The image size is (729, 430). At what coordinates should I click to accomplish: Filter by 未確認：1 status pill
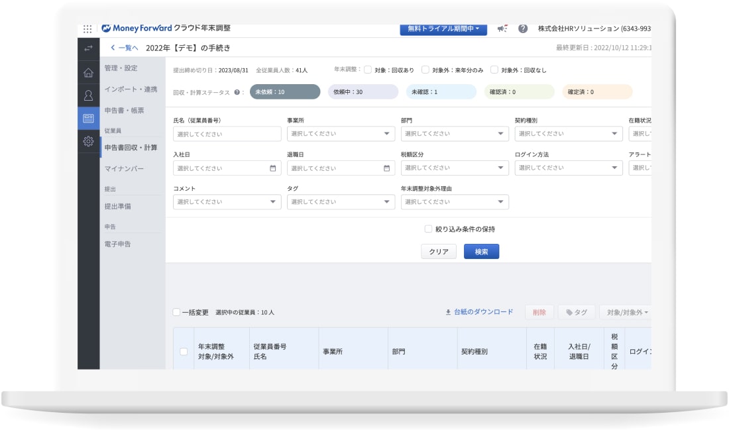441,92
